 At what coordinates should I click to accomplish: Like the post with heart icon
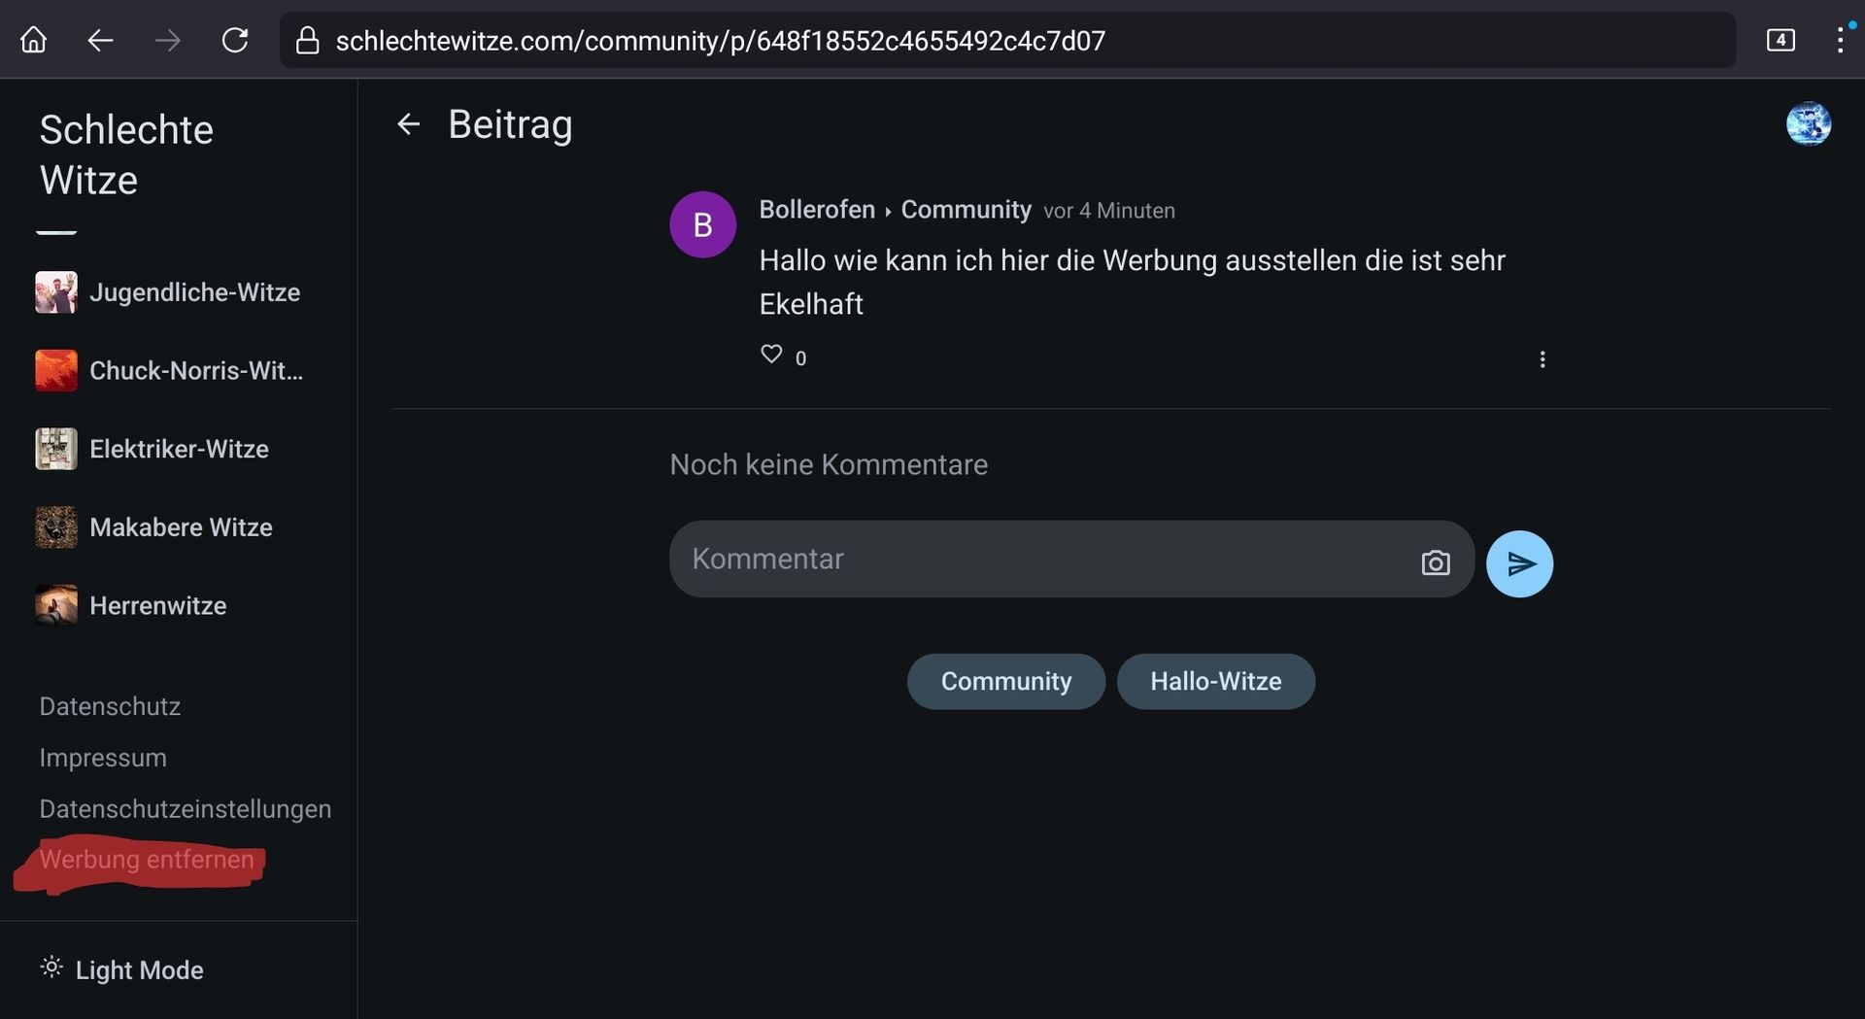pos(771,355)
